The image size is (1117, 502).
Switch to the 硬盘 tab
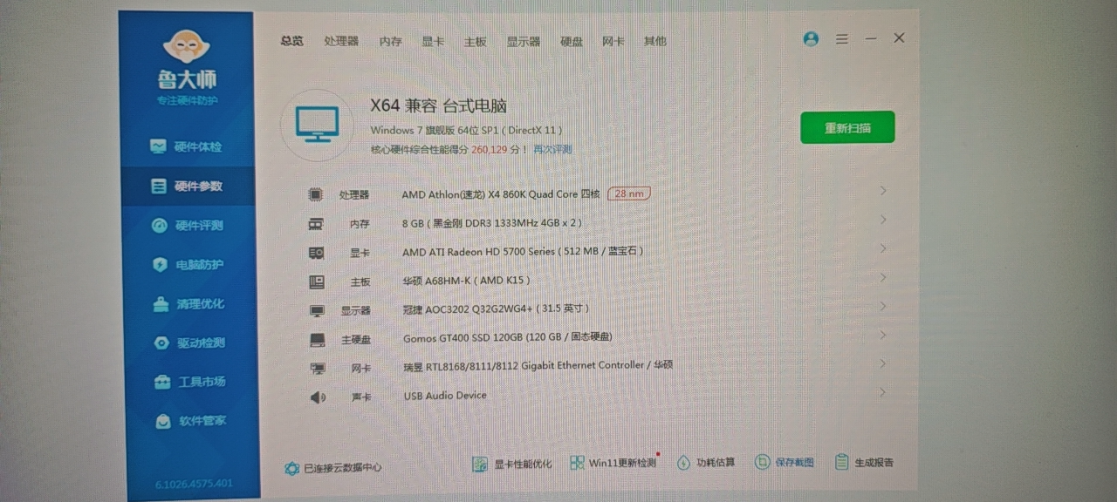click(572, 41)
